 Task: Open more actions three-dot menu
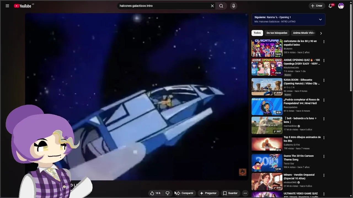coord(245,193)
